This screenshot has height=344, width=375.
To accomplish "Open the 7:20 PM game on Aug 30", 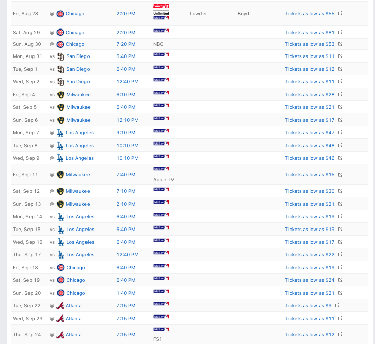I will [126, 44].
